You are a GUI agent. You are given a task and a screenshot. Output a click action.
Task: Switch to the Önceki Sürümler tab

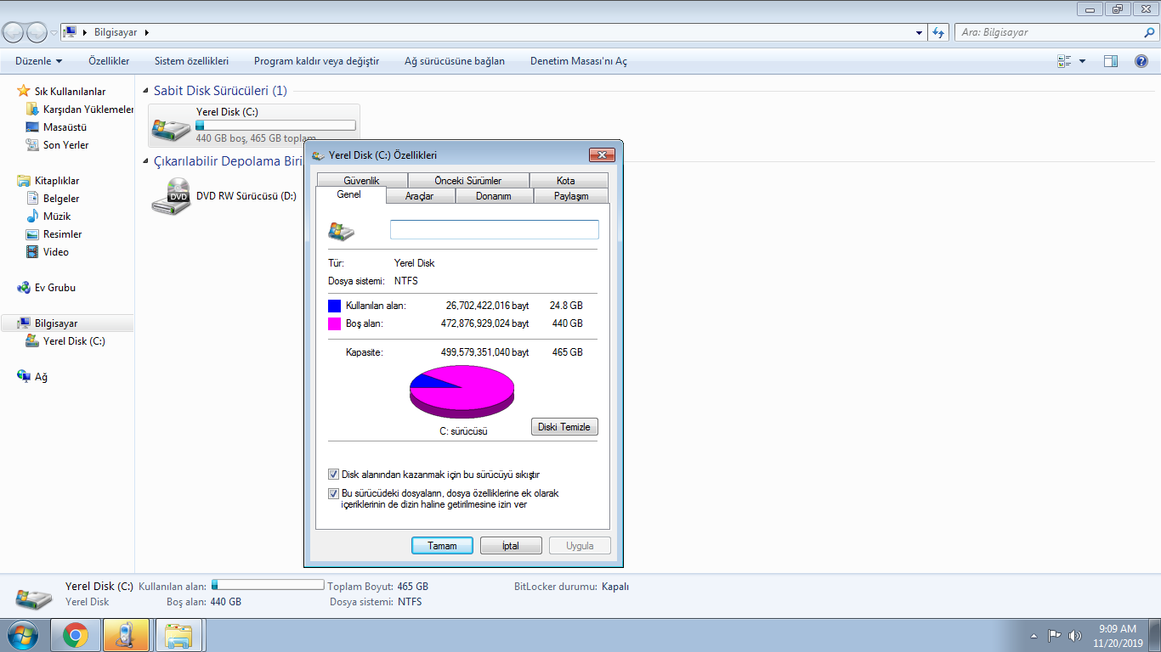[x=468, y=180]
